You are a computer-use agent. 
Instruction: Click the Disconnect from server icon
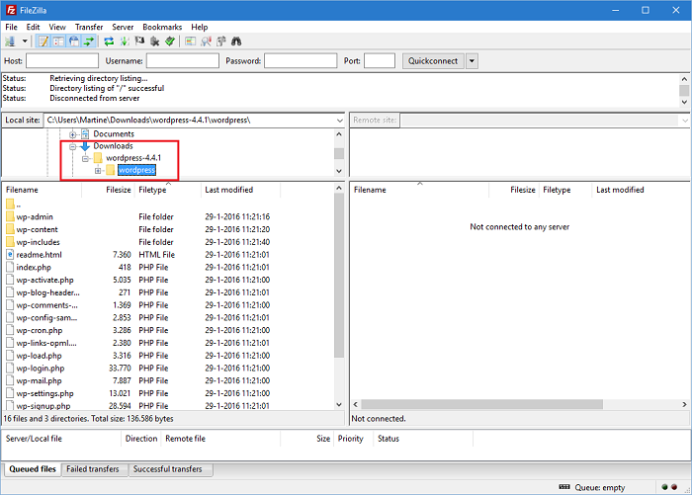point(154,41)
